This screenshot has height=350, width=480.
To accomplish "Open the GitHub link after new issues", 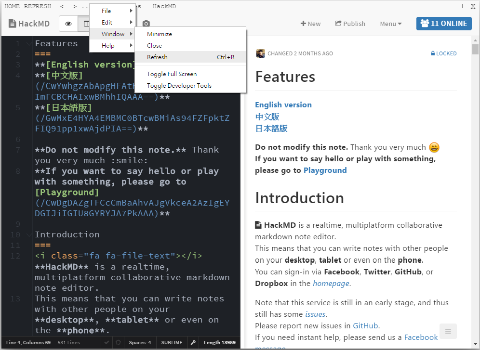I will pos(365,326).
